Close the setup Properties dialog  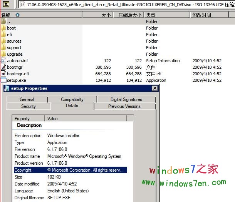(x=155, y=88)
